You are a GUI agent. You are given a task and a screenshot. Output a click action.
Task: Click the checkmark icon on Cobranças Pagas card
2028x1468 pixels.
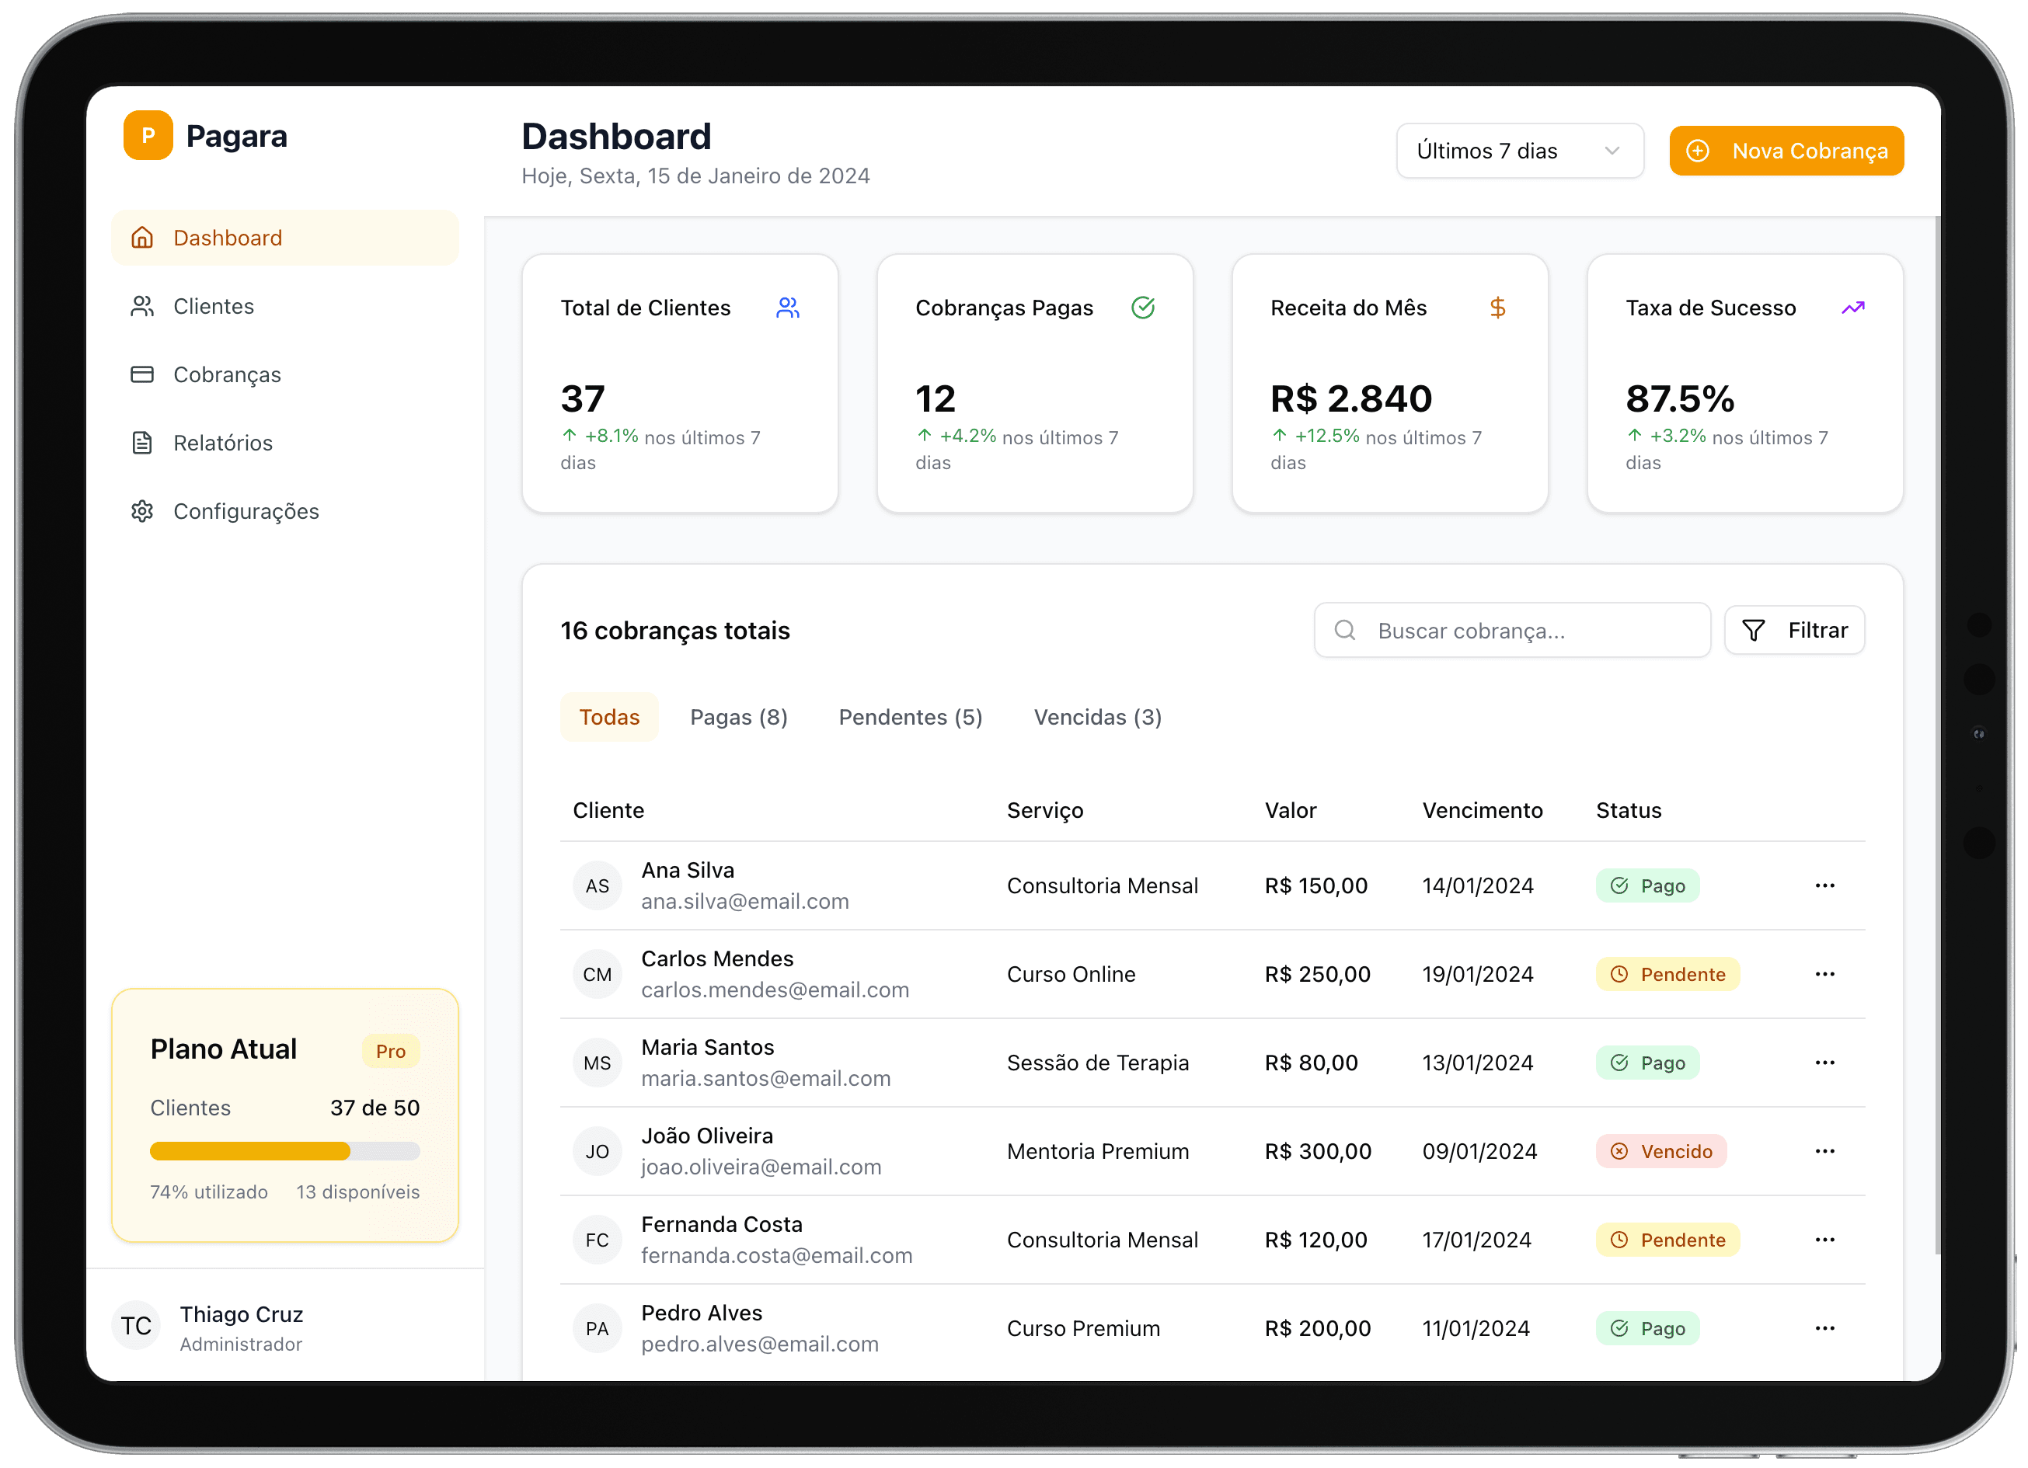tap(1145, 307)
